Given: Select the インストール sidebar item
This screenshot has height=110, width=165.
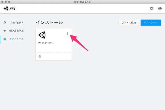Looking at the screenshot, I should pos(16,39).
